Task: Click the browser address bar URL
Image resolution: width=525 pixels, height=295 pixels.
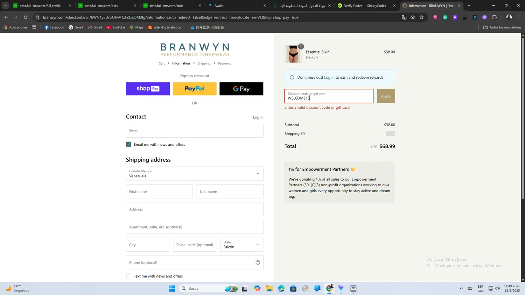Action: point(171,17)
